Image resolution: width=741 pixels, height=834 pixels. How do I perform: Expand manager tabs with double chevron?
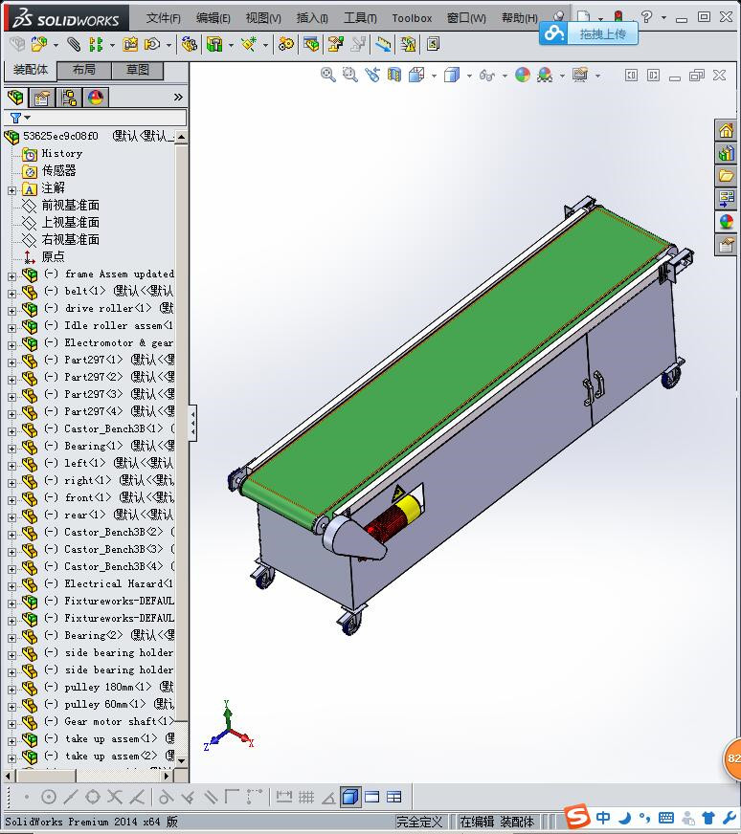coord(178,97)
